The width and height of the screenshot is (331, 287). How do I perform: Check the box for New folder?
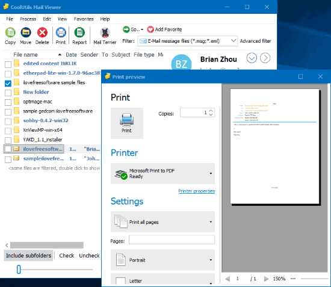coord(8,93)
